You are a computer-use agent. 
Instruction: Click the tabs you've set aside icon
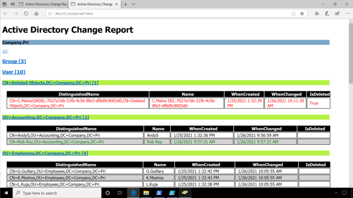pyautogui.click(x=5, y=4)
